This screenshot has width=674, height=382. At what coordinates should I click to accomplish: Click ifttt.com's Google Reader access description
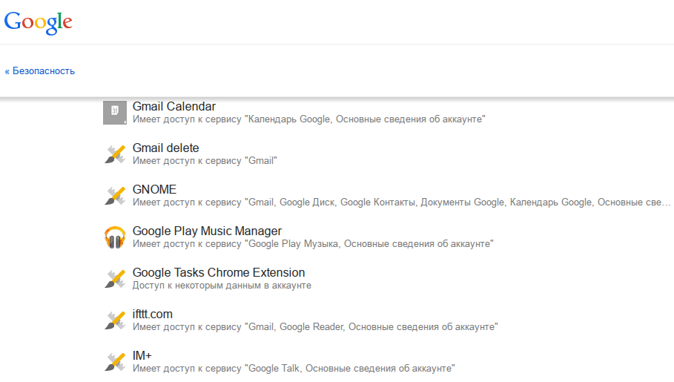pos(315,327)
